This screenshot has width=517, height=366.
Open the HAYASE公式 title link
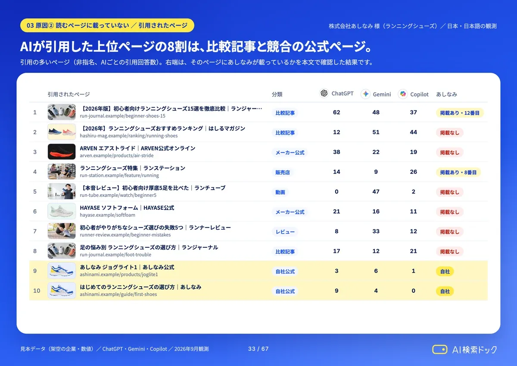[x=127, y=208]
